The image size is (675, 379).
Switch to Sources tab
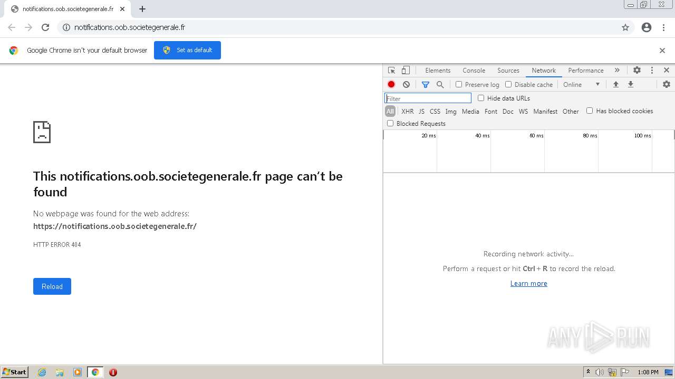(x=508, y=71)
